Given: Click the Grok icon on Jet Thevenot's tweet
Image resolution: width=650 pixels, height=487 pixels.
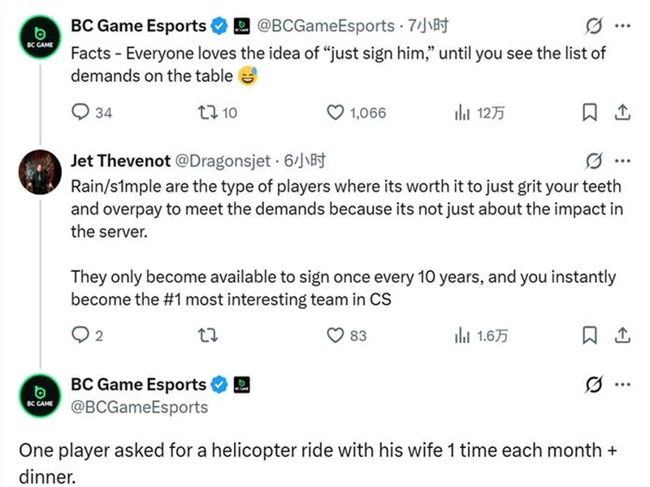Looking at the screenshot, I should point(594,160).
